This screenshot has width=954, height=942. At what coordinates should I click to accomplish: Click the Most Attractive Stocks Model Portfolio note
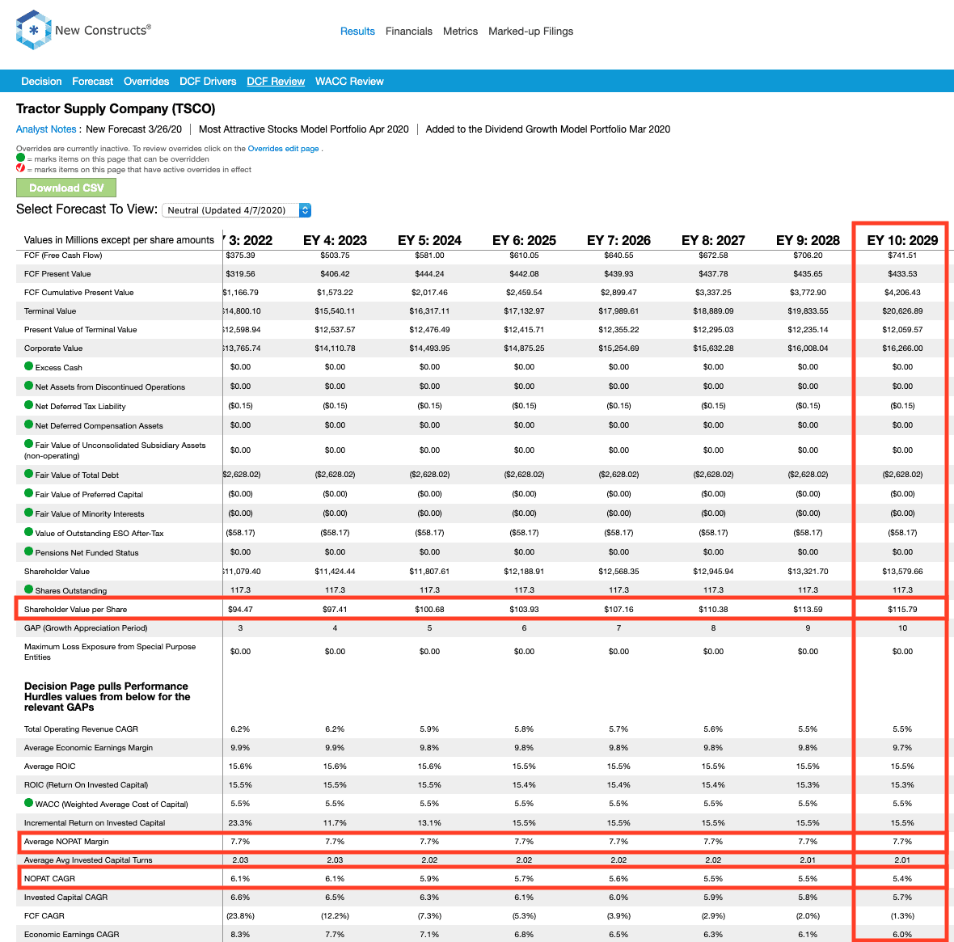[304, 129]
